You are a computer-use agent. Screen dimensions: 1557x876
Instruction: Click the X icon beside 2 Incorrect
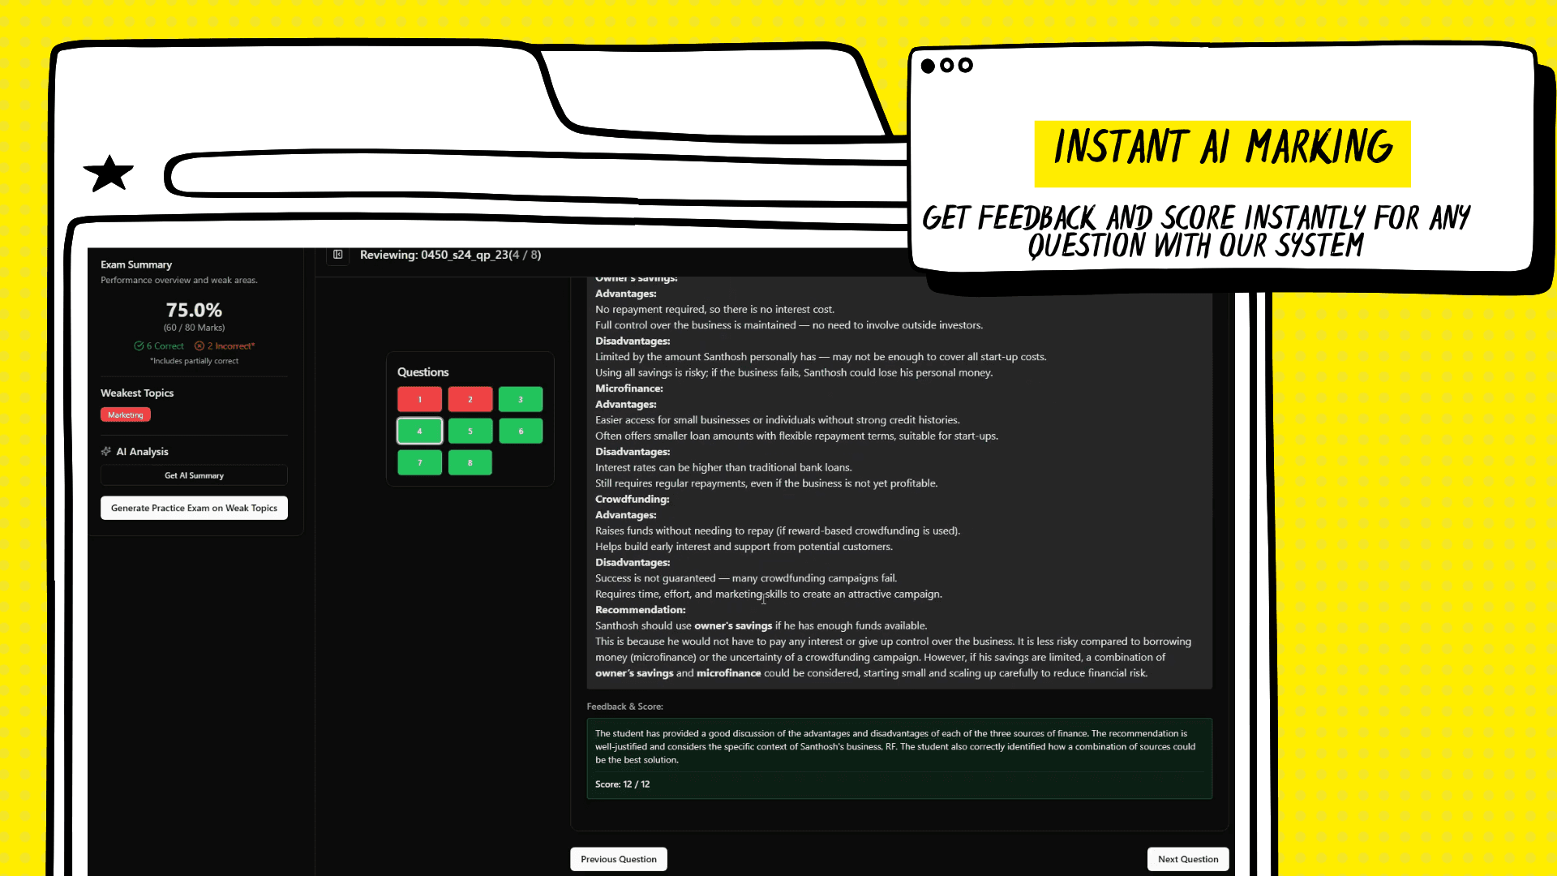(199, 346)
